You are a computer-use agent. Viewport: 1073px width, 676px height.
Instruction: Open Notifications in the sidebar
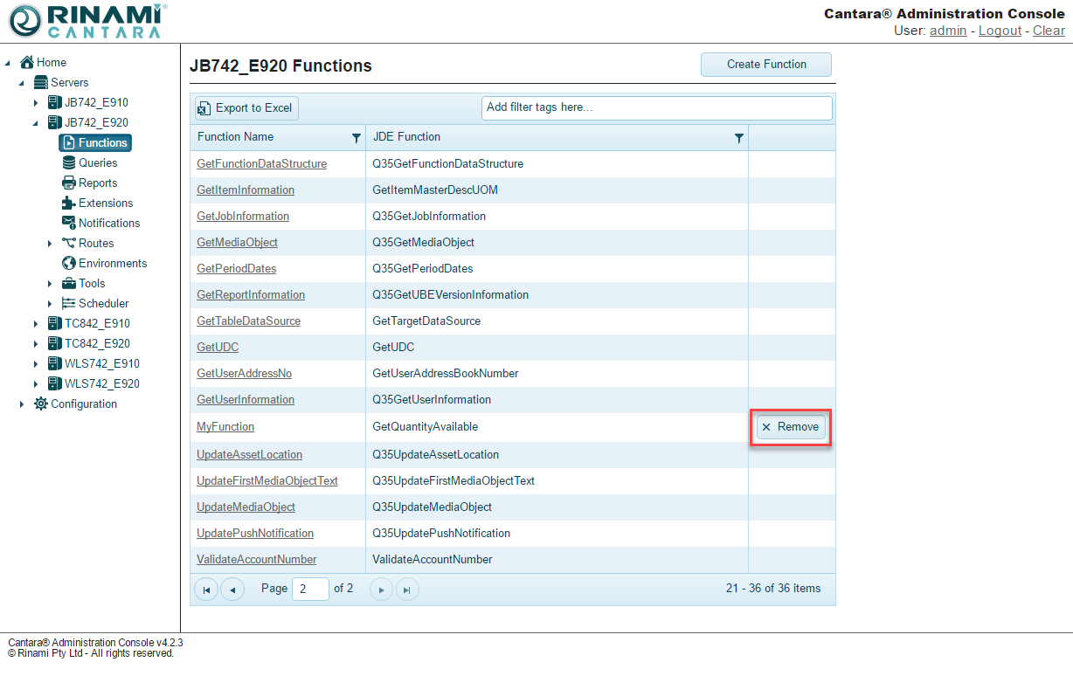(108, 223)
